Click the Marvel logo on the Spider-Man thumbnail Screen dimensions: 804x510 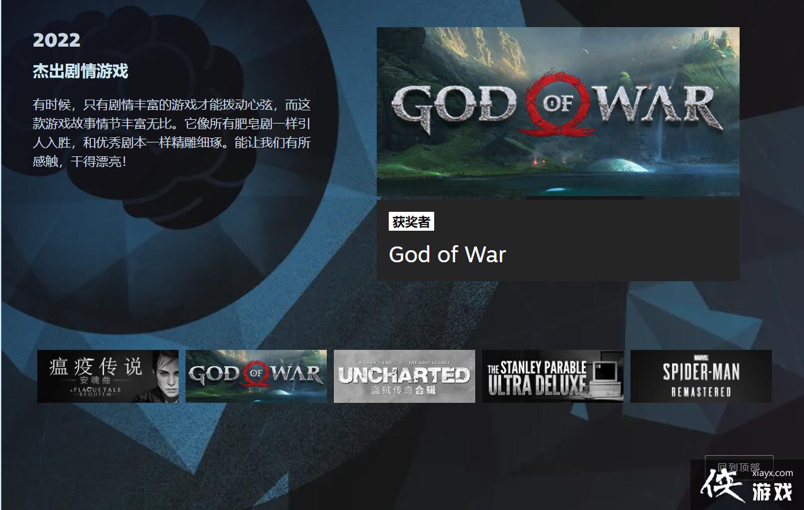pyautogui.click(x=701, y=357)
